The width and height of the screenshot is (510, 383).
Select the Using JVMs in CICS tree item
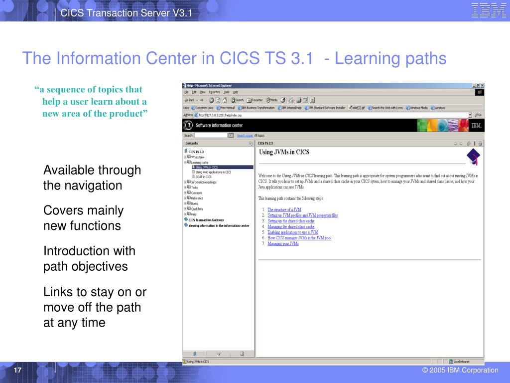click(223, 167)
